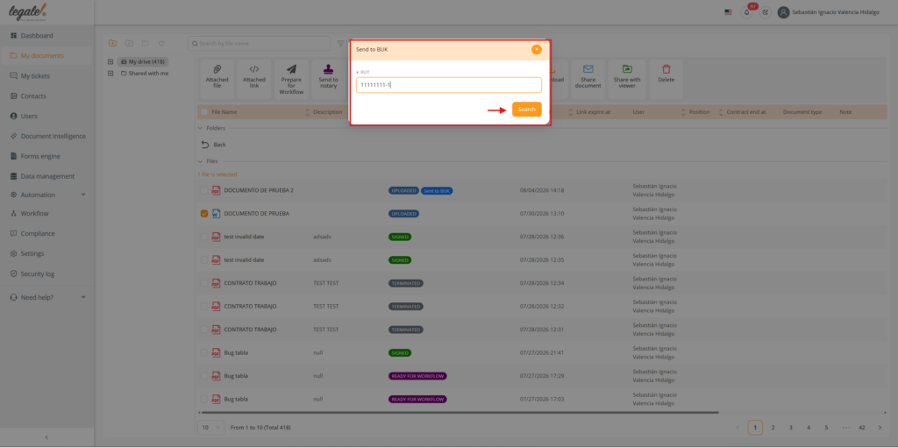Image resolution: width=898 pixels, height=447 pixels.
Task: Go to page 2 of results
Action: click(773, 428)
